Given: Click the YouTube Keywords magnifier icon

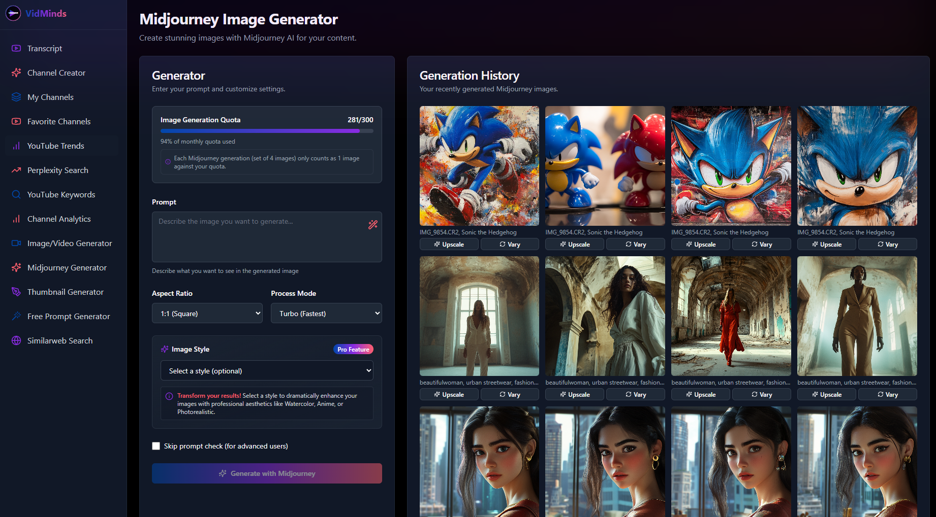Looking at the screenshot, I should [16, 194].
